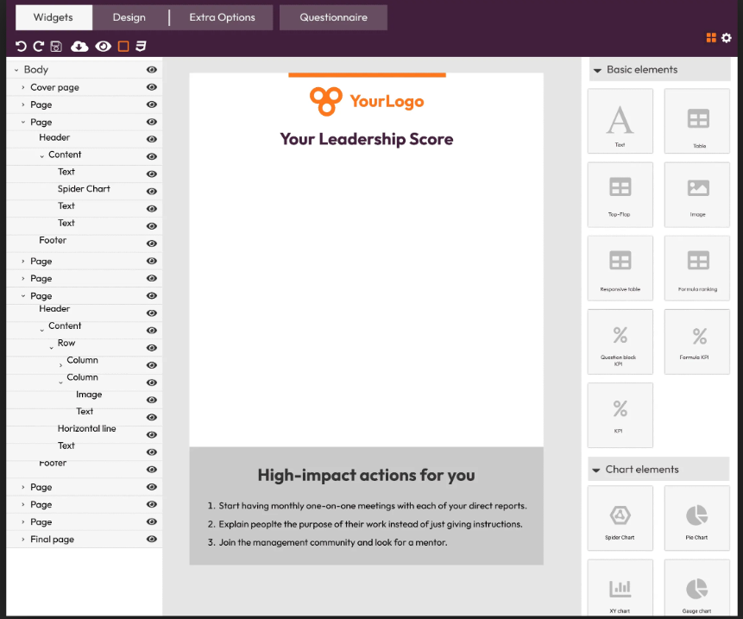
Task: Collapse the Chart elements section
Action: pyautogui.click(x=596, y=469)
